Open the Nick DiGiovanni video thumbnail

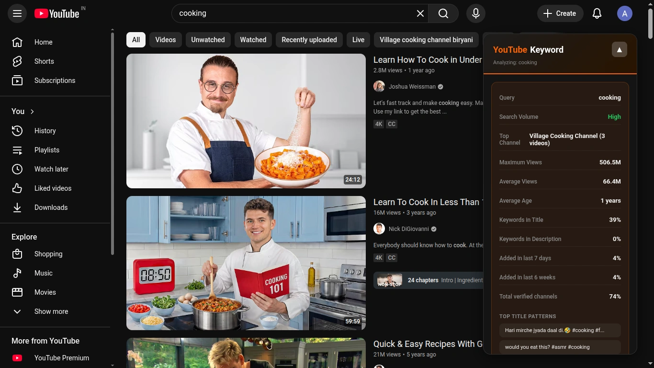point(246,263)
